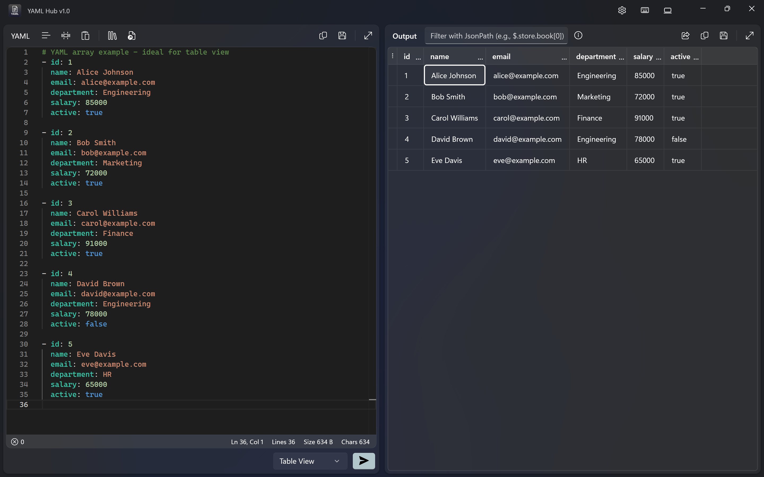Toggle layout icon in title bar

point(667,10)
